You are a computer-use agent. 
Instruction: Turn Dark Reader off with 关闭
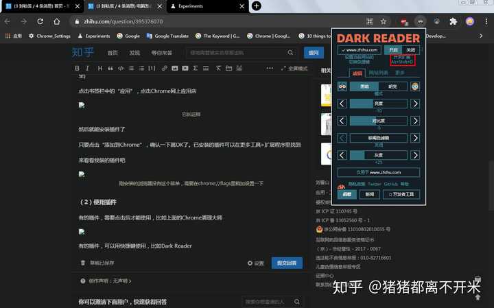click(x=410, y=50)
